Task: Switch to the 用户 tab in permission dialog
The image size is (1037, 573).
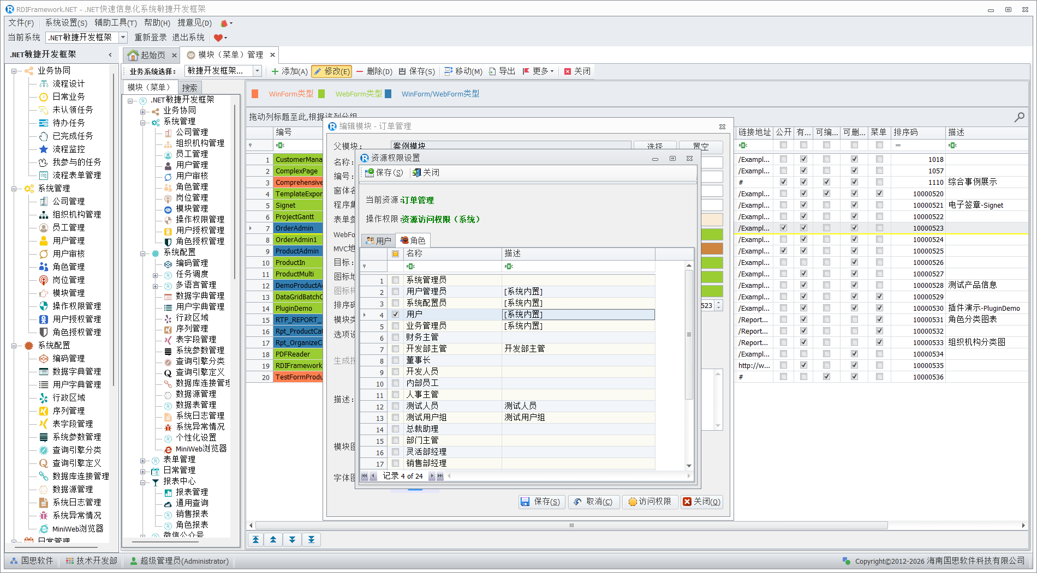Action: [379, 240]
